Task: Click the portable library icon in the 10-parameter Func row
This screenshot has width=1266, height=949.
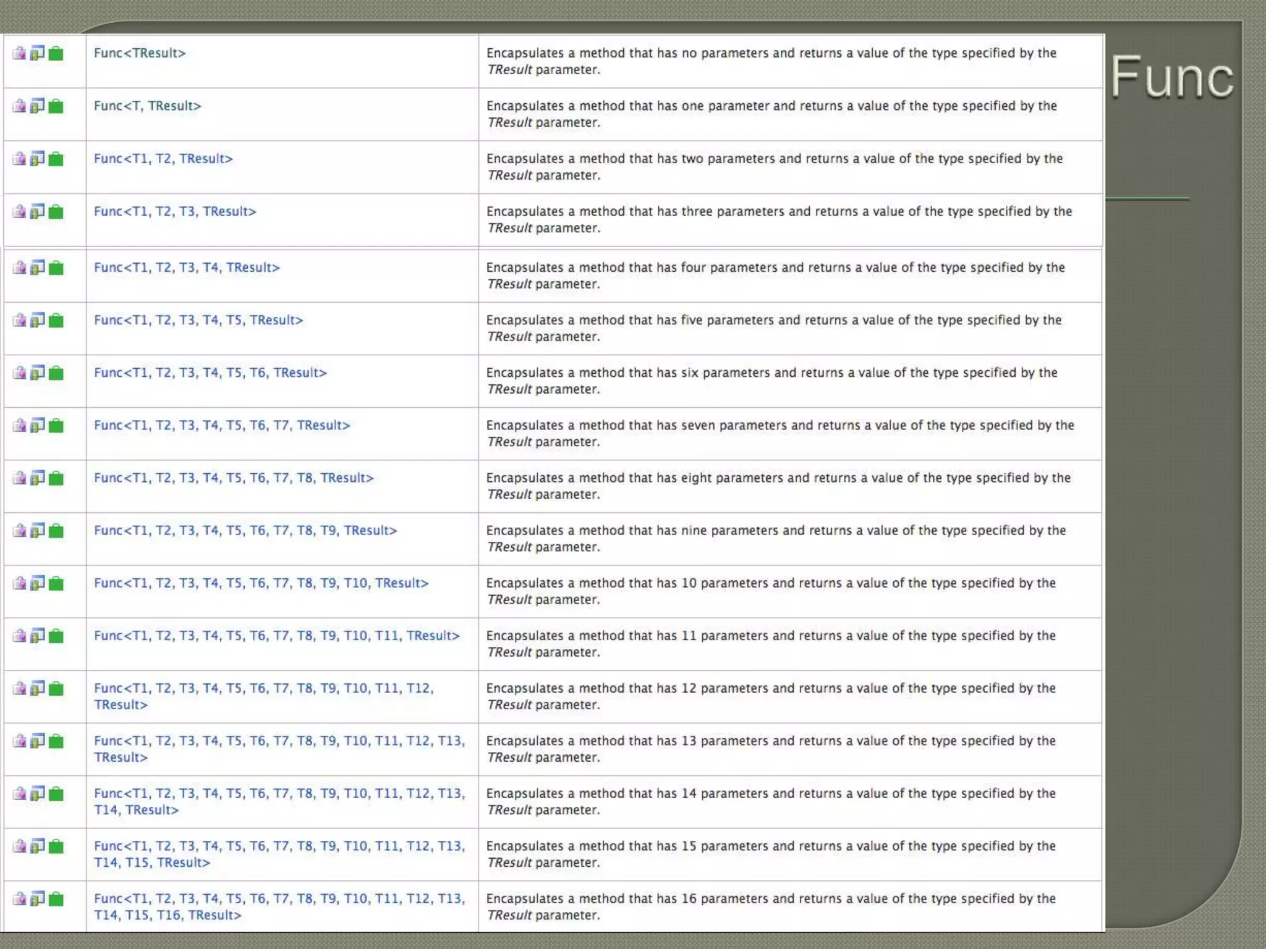Action: pos(38,583)
